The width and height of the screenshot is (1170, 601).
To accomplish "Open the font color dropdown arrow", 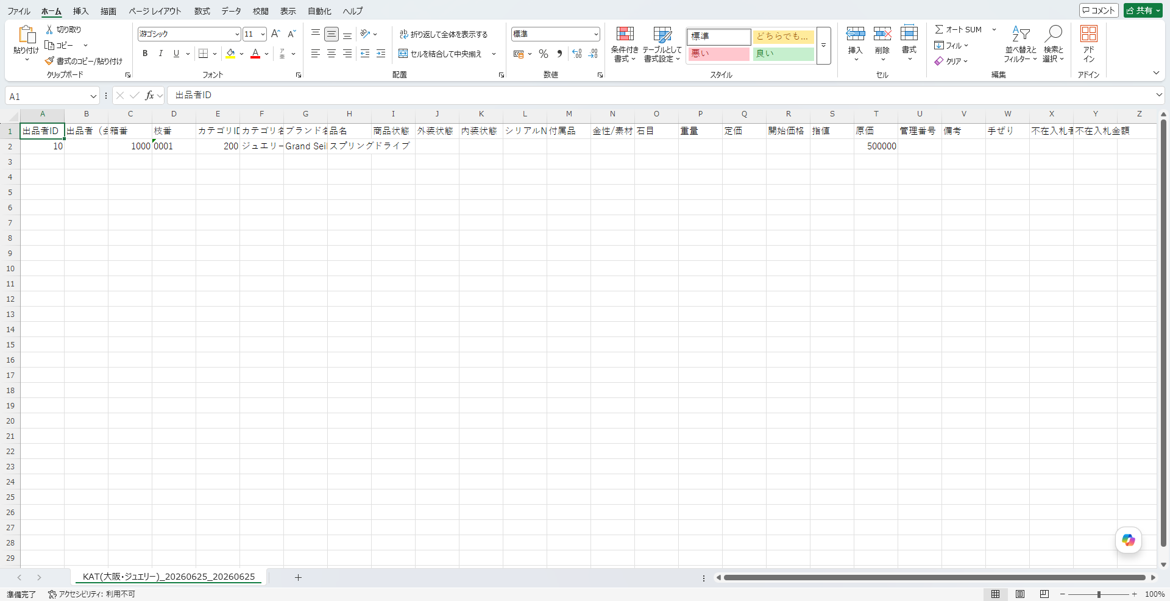I will (x=267, y=54).
